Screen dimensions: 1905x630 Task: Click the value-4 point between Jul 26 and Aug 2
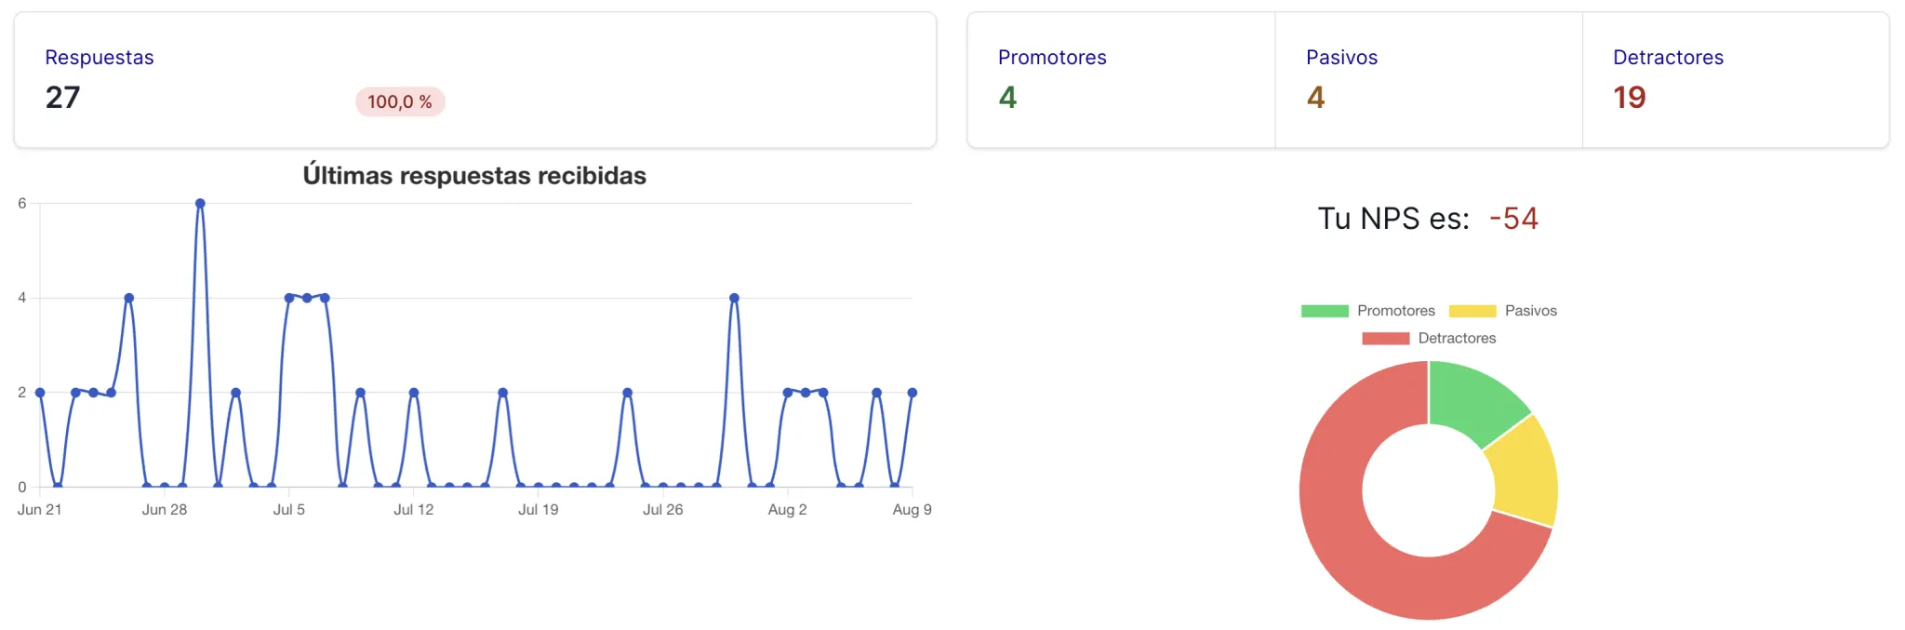click(x=735, y=299)
